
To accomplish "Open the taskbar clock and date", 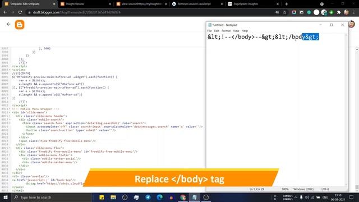I will tap(338, 197).
